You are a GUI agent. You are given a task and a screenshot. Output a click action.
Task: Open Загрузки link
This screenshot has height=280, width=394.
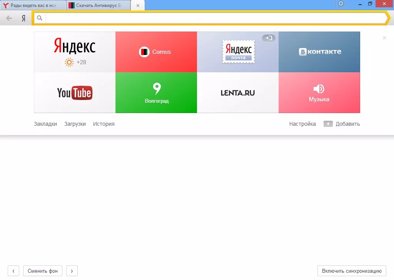tap(75, 124)
